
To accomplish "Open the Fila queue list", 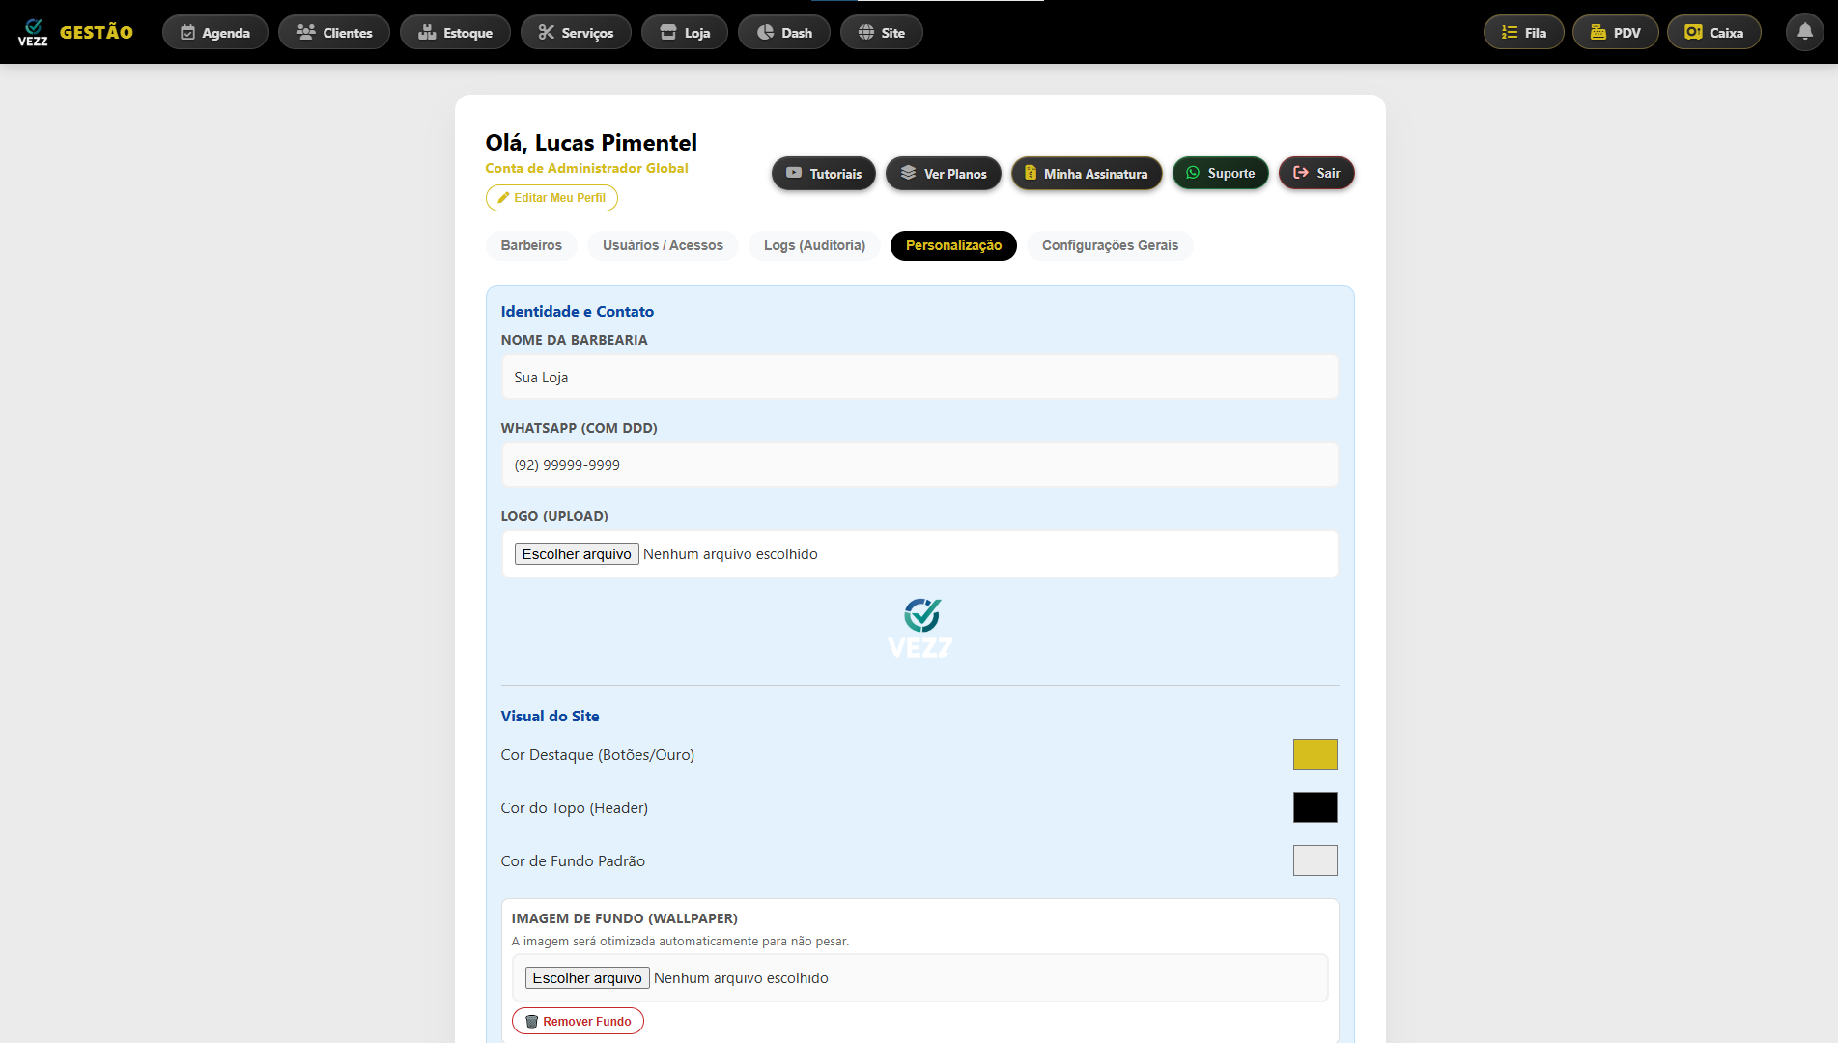I will point(1523,32).
